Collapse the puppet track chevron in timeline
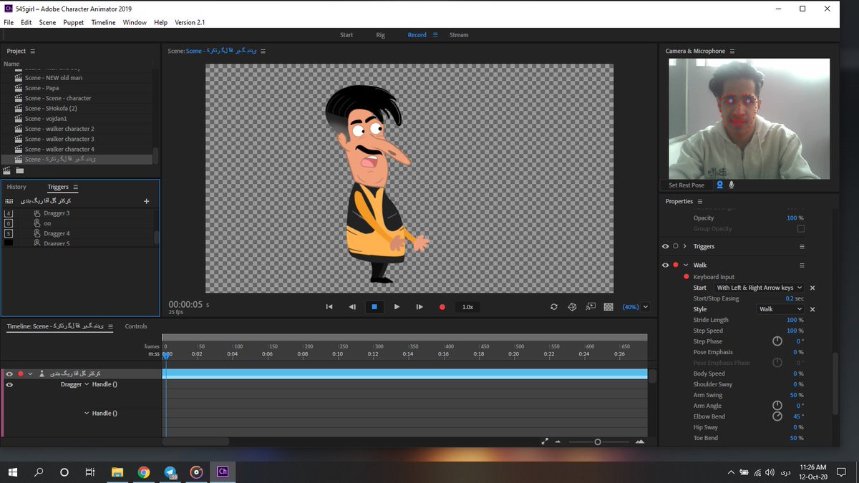859x483 pixels. (x=30, y=374)
